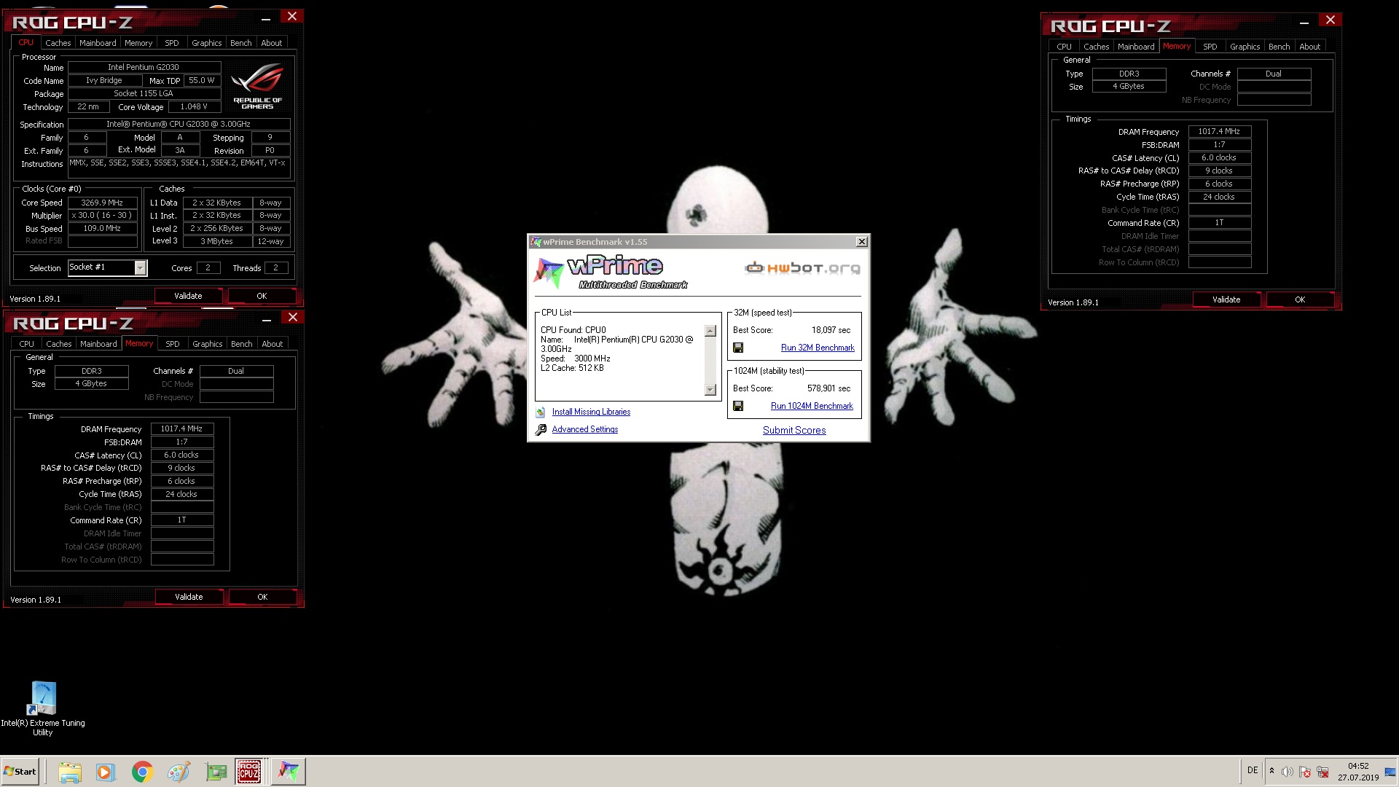1399x787 pixels.
Task: Click CPU List scrollbar up arrow
Action: pos(710,331)
